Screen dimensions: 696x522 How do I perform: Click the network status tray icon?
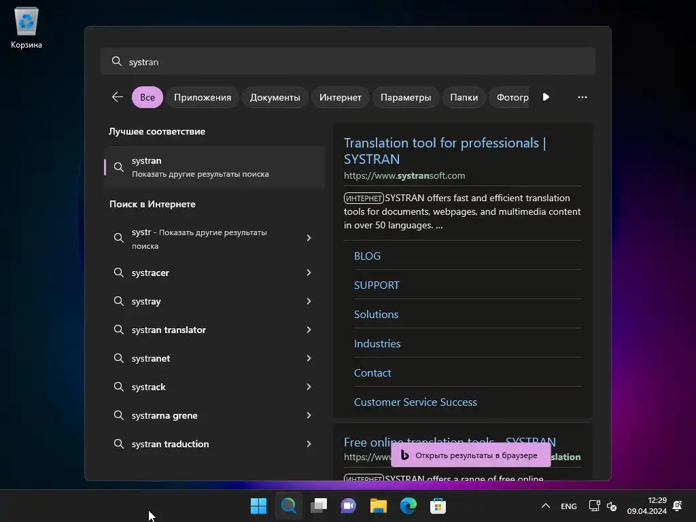pyautogui.click(x=594, y=506)
